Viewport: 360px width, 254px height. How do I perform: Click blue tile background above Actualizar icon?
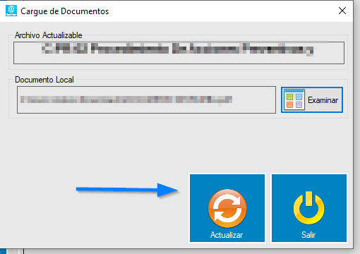(227, 181)
